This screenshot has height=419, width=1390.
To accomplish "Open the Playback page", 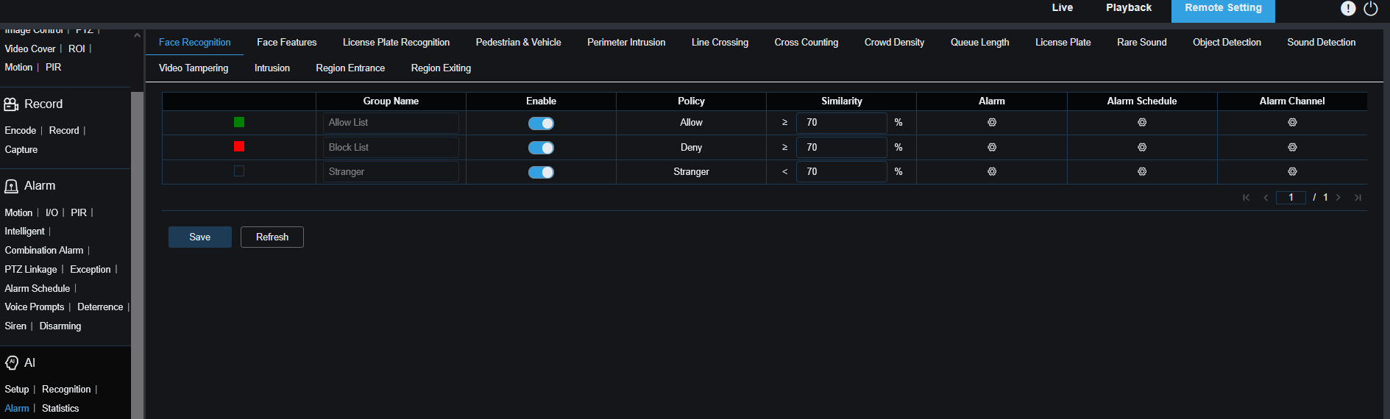I will coord(1129,8).
